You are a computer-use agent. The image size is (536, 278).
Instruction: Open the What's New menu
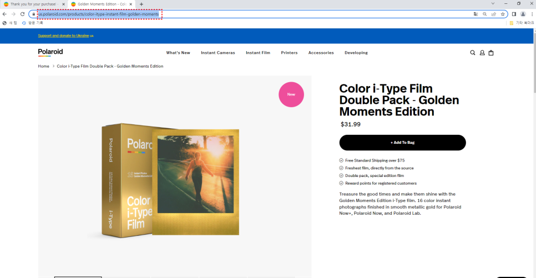click(x=178, y=53)
